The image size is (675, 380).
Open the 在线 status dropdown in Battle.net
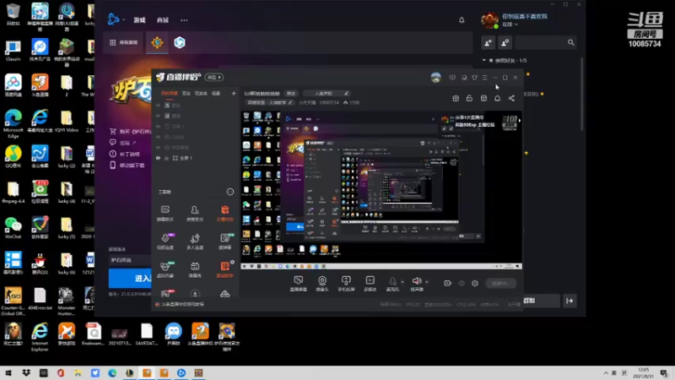tap(510, 24)
